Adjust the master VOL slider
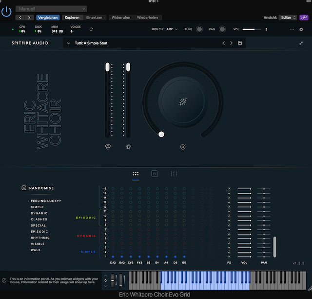Viewport: 312px width, 299px height. [x=252, y=29]
